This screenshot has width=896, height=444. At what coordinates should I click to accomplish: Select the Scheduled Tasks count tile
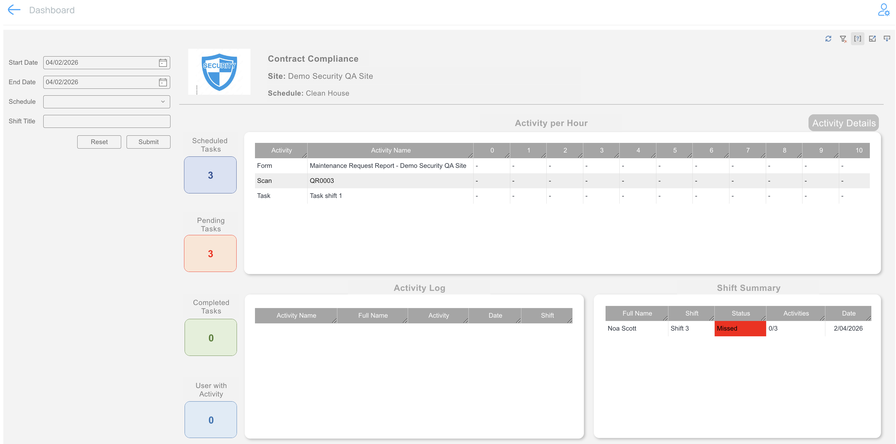click(x=210, y=175)
